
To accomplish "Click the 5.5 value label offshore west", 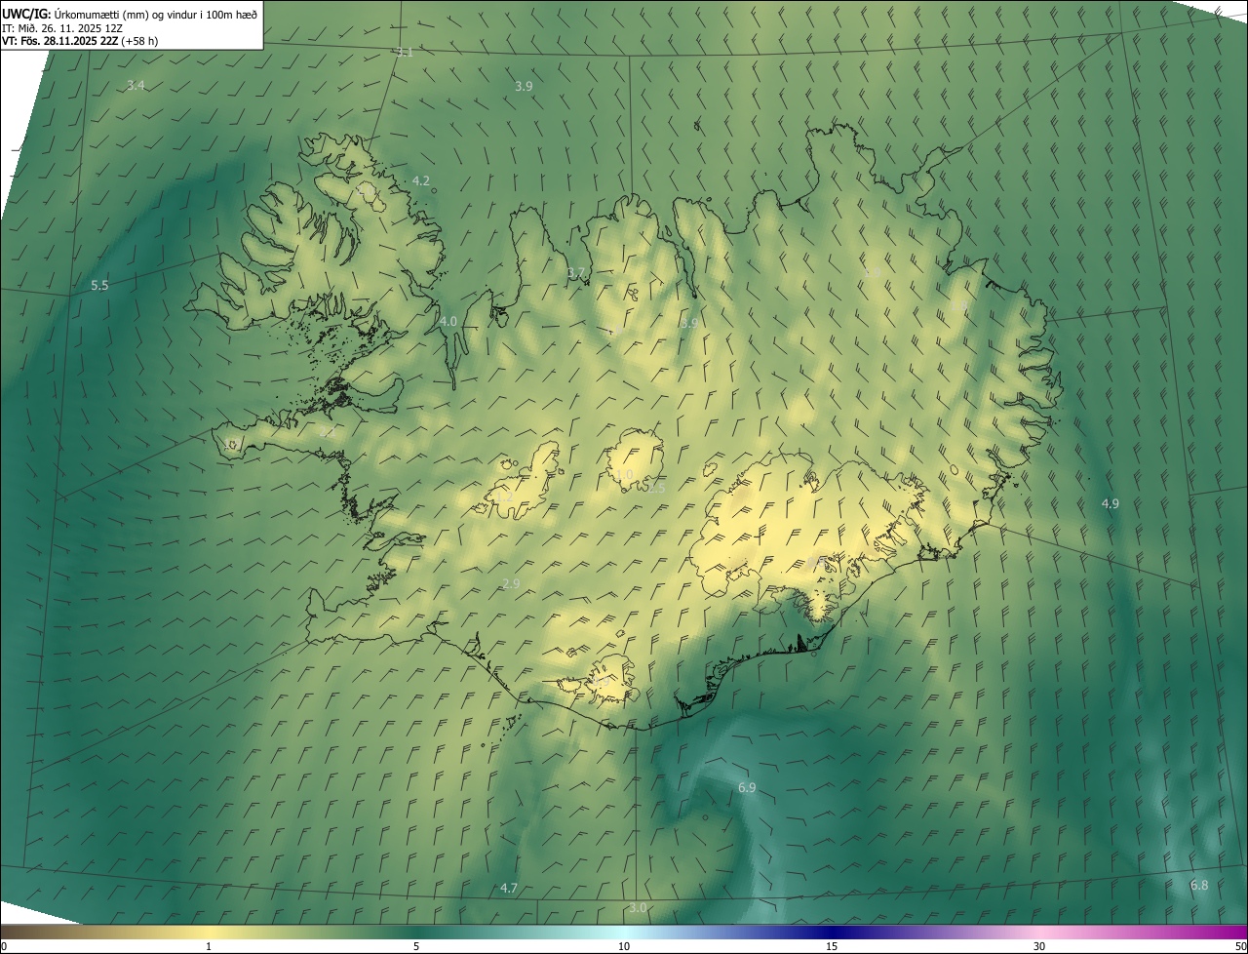I will click(99, 285).
